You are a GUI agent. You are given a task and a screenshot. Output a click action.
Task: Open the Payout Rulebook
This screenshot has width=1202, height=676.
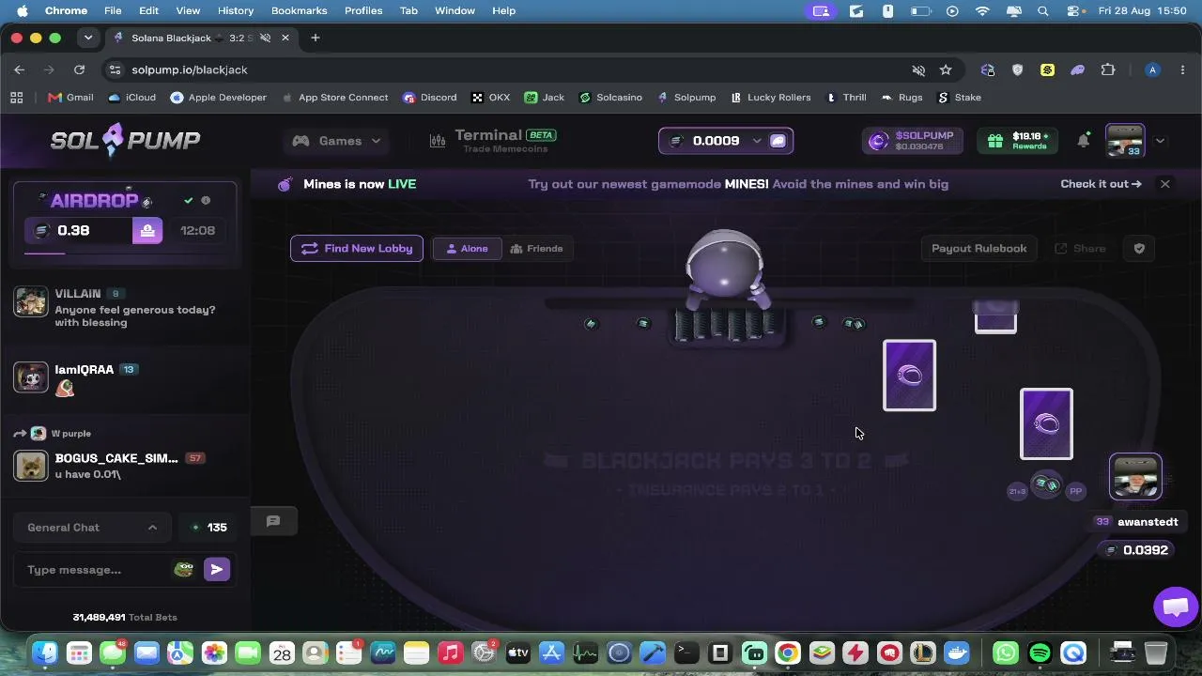pyautogui.click(x=979, y=249)
